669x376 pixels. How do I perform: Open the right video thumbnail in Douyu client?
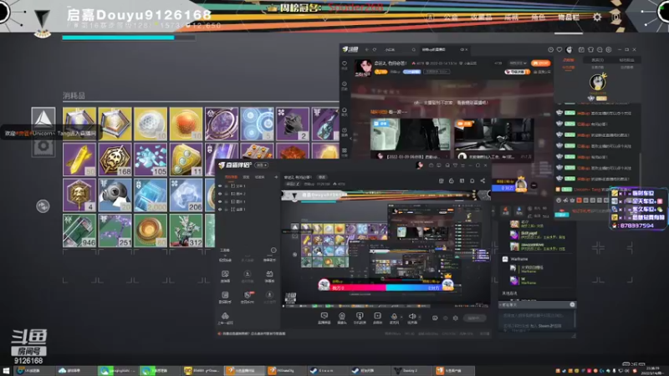pos(493,135)
